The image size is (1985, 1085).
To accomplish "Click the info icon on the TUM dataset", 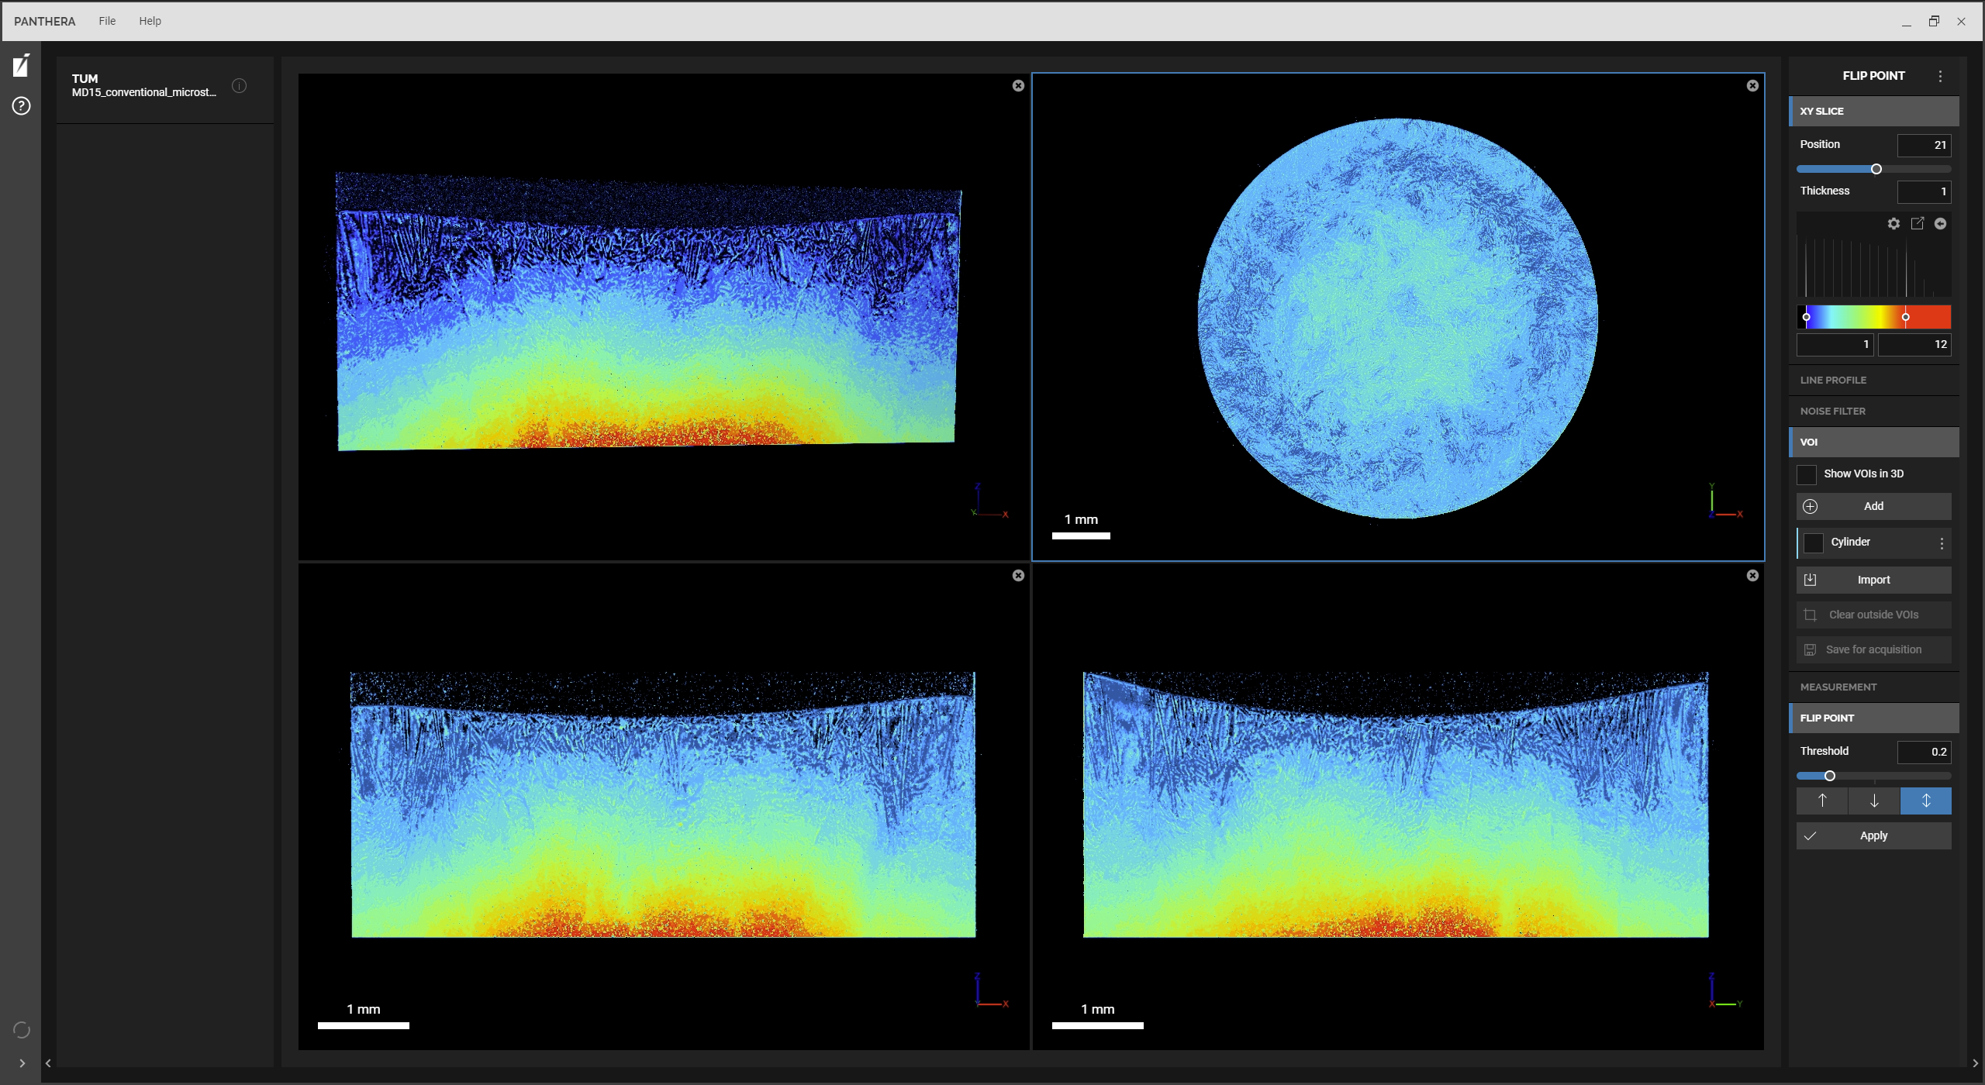I will pyautogui.click(x=238, y=86).
